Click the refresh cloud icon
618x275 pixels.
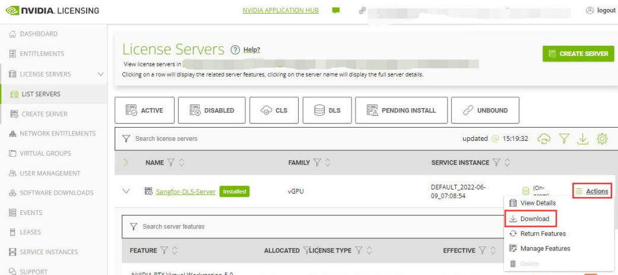coord(544,139)
